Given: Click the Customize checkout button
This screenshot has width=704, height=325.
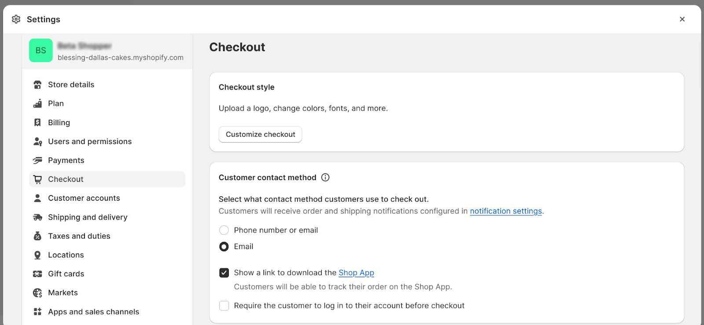Looking at the screenshot, I should point(260,134).
